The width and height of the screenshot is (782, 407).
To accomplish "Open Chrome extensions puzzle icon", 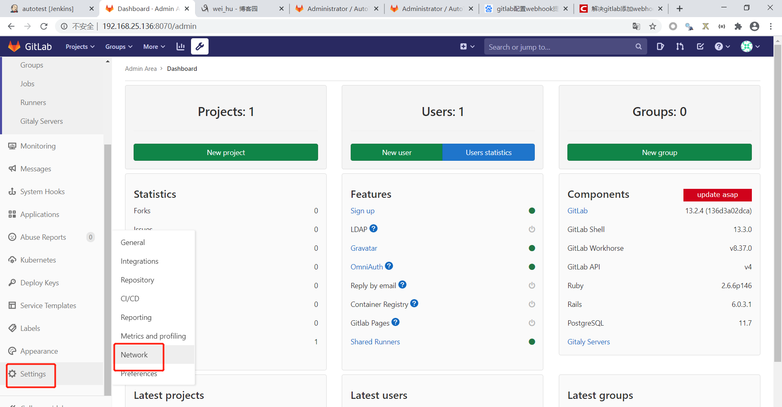I will (x=738, y=26).
